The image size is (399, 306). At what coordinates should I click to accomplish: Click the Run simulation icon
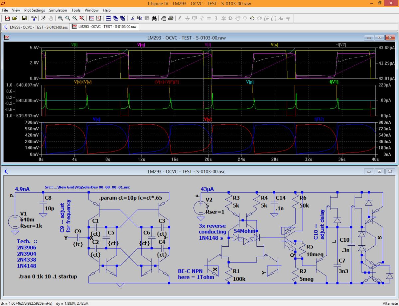point(44,18)
